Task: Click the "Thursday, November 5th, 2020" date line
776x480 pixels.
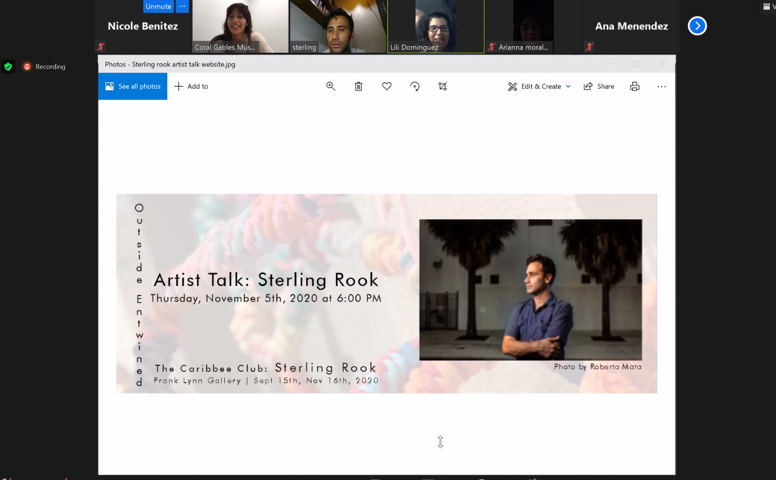Action: click(266, 298)
